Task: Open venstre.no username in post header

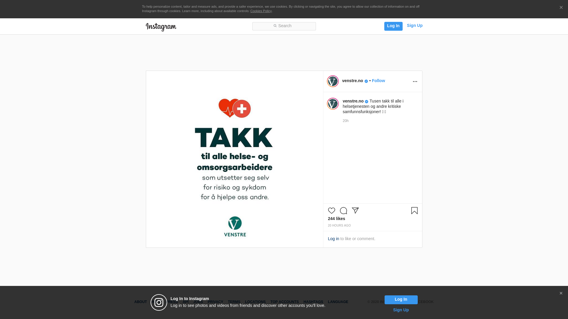Action: pyautogui.click(x=352, y=81)
